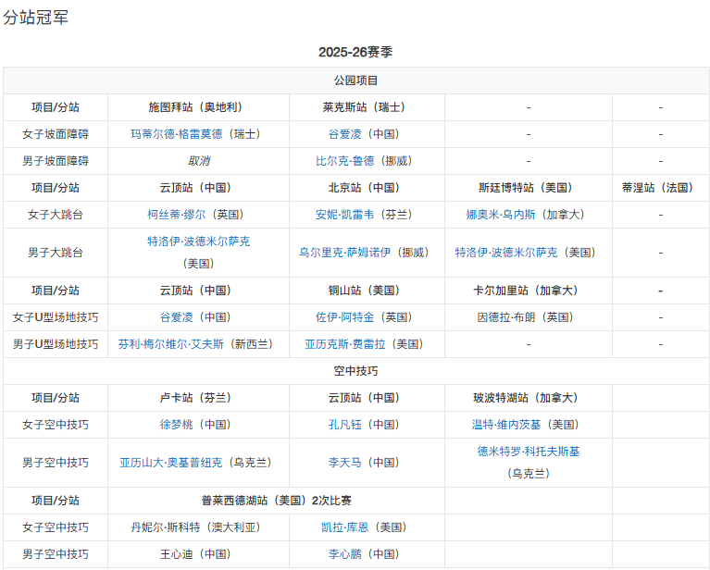The width and height of the screenshot is (710, 570).
Task: Open 玛蒂尔德·格雷莫德 athlete link
Action: 177,134
